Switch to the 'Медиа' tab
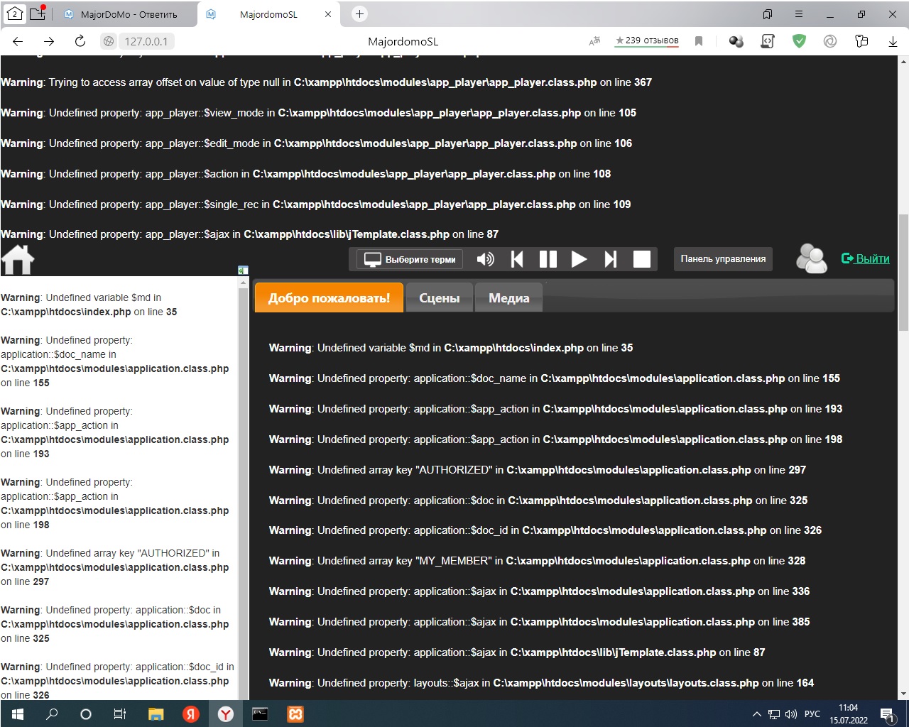The height and width of the screenshot is (727, 909). point(509,298)
